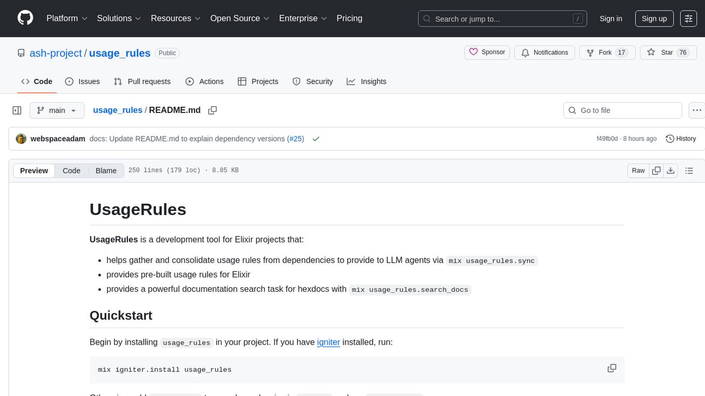Screen dimensions: 705x396
Task: Expand the Solutions navigation menu
Action: point(119,18)
